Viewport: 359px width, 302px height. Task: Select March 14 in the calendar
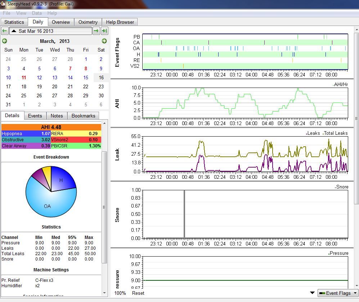[x=70, y=77]
